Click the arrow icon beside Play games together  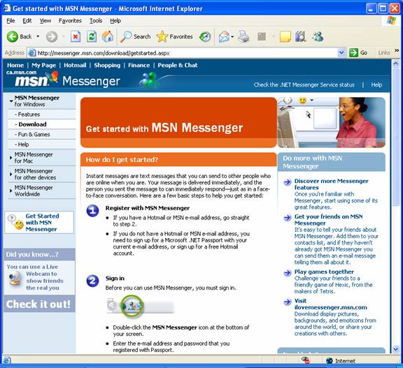288,273
